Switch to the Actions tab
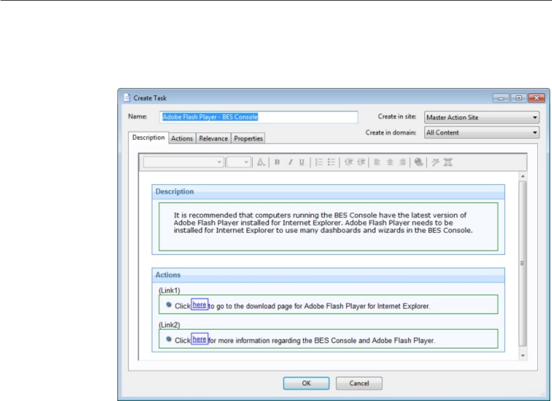Screen dimensions: 552x401 pos(182,139)
